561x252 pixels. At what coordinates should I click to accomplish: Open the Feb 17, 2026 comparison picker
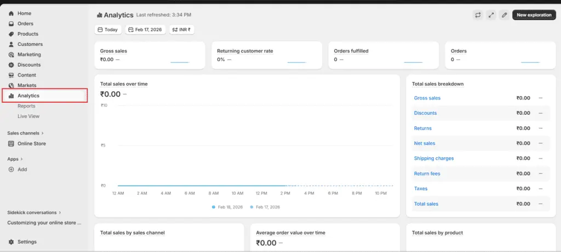coord(145,30)
